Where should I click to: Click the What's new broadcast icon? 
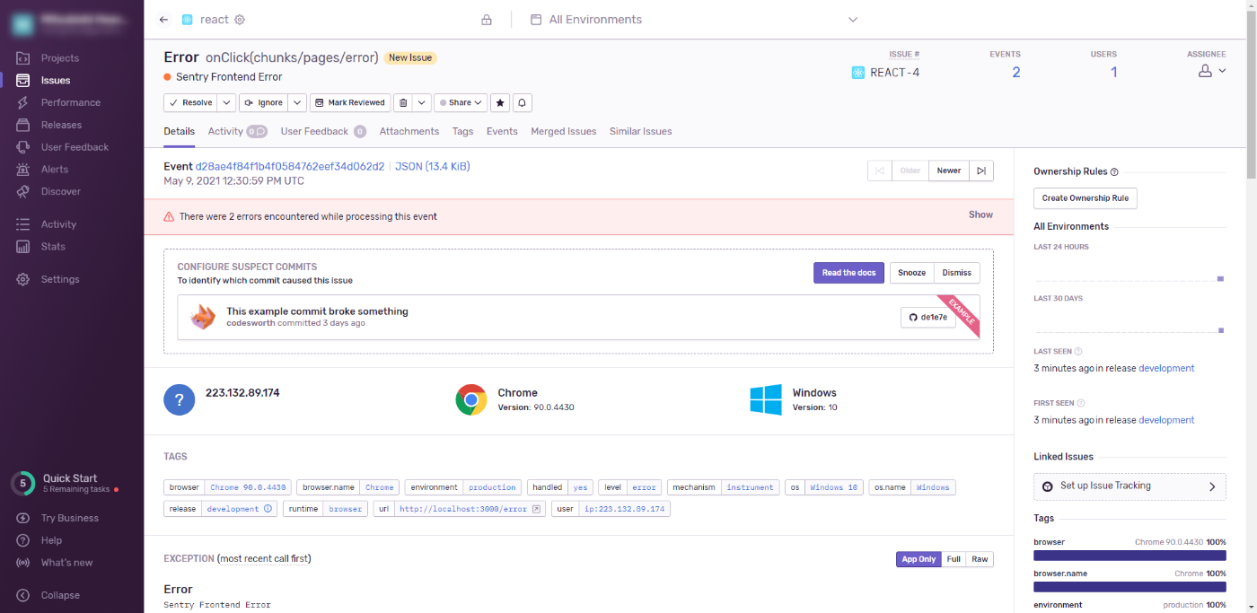pyautogui.click(x=23, y=563)
